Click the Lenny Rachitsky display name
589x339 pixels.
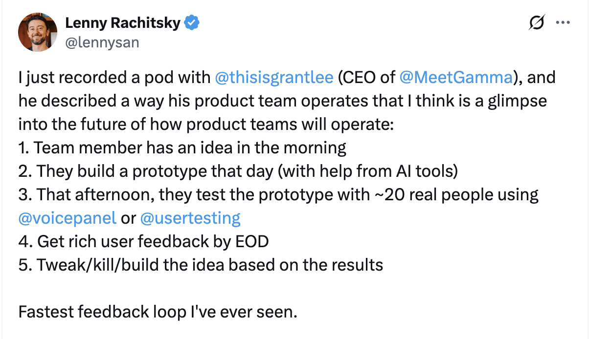click(122, 22)
